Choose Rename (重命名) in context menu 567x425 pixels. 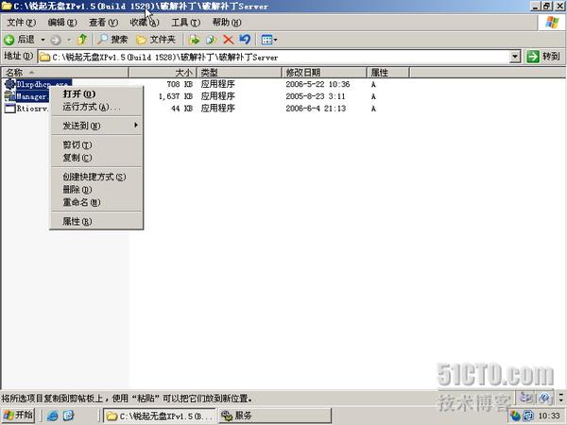(x=96, y=202)
